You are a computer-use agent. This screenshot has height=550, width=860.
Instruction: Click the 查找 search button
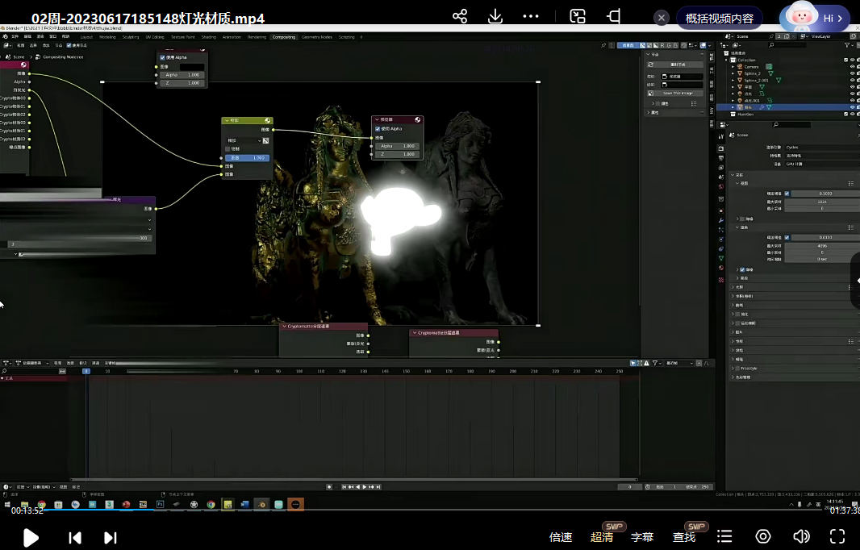tap(684, 537)
